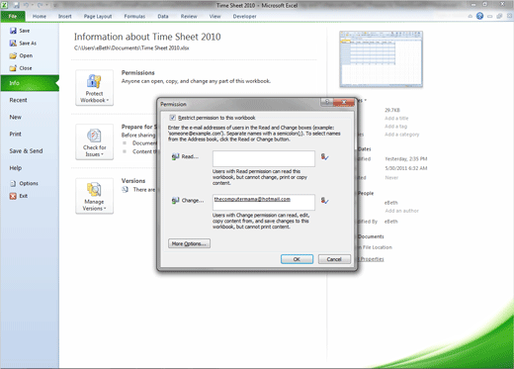Switch to the Review tab
This screenshot has width=514, height=369.
click(189, 16)
